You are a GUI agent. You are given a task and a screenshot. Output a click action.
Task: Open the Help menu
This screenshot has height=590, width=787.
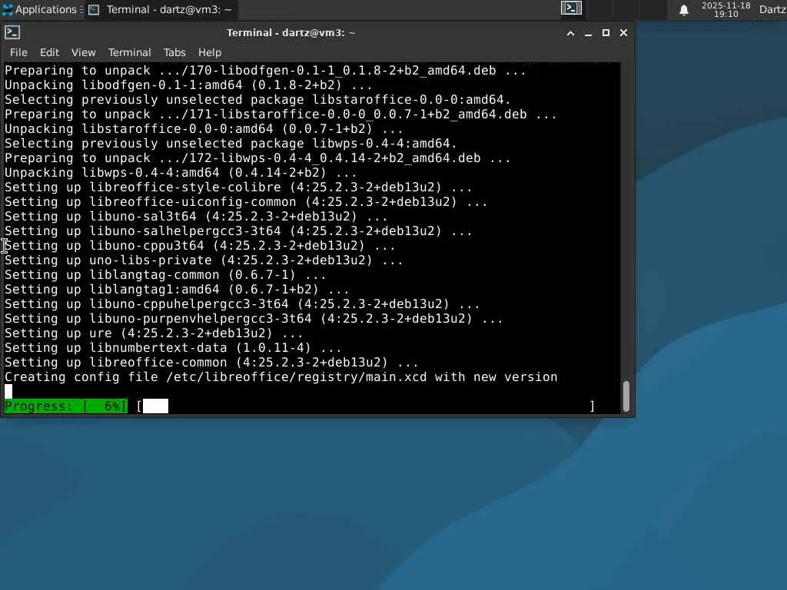pyautogui.click(x=209, y=52)
